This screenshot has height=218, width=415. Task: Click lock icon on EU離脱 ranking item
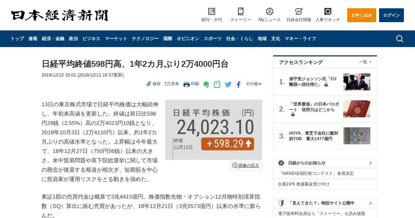coord(326,84)
